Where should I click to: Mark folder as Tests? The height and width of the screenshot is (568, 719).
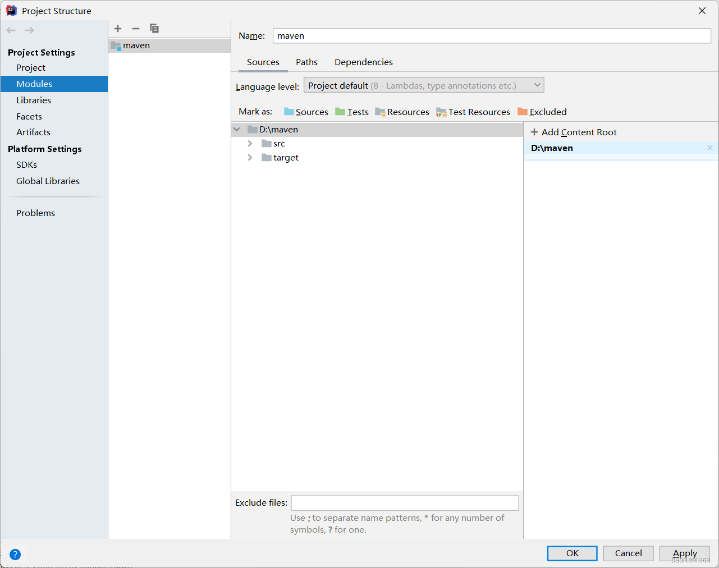[352, 112]
